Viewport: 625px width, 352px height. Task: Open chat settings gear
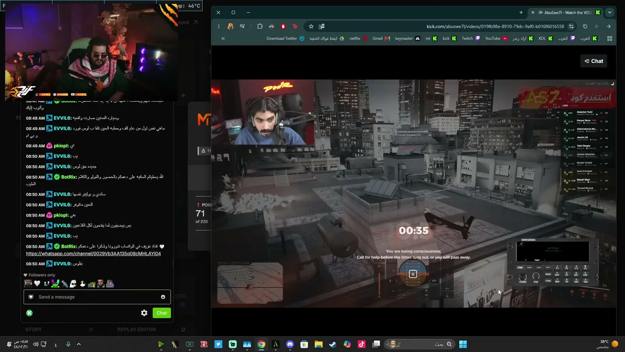144,313
